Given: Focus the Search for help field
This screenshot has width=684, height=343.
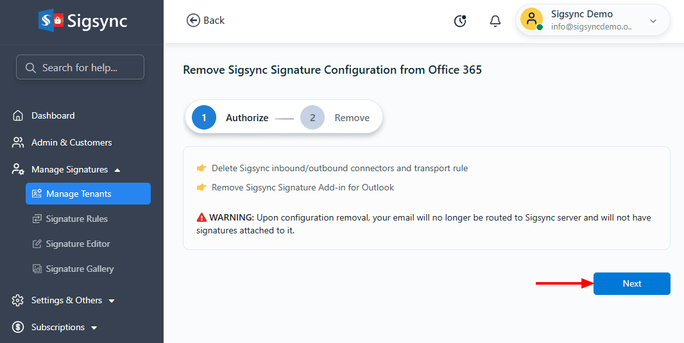Looking at the screenshot, I should pyautogui.click(x=80, y=67).
